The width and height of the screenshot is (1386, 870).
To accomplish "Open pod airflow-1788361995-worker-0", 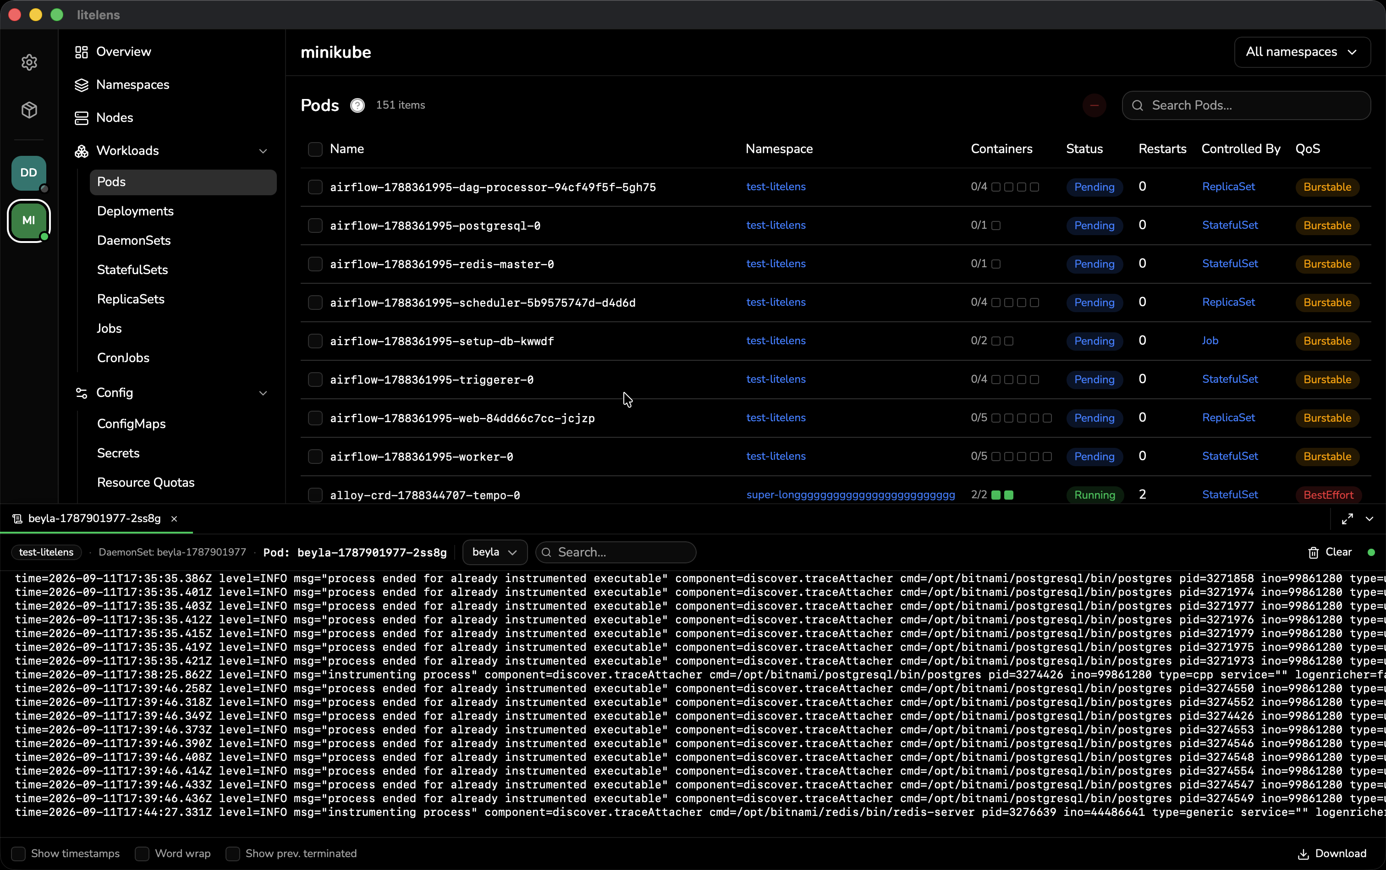I will 421,457.
